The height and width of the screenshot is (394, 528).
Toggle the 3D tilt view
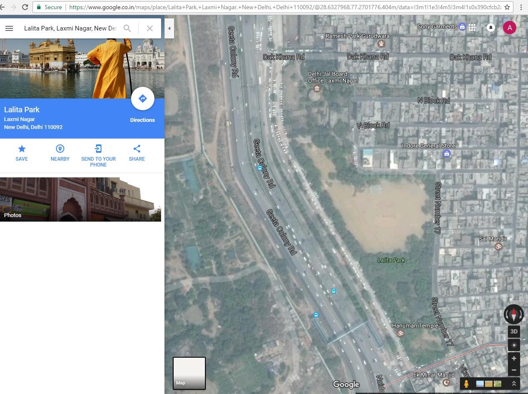514,331
